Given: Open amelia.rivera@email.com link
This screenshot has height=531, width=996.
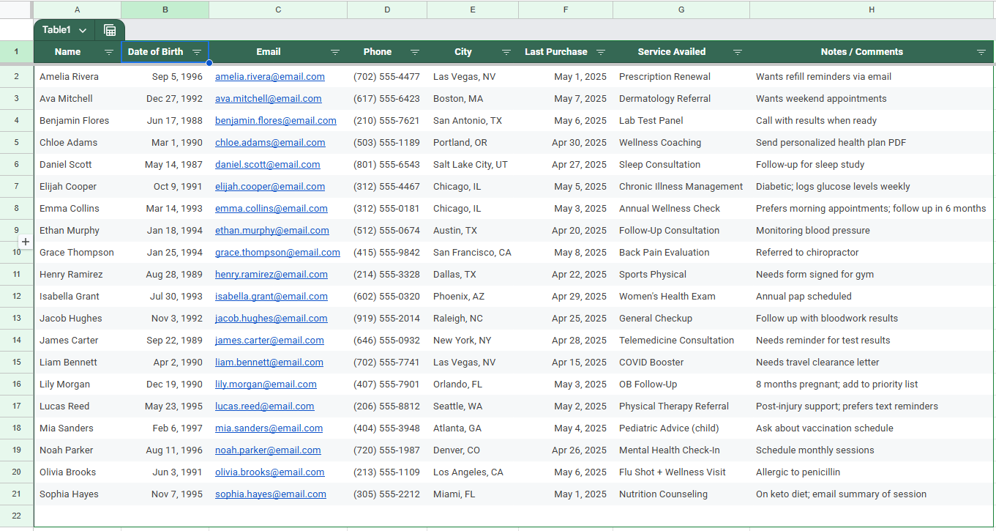Looking at the screenshot, I should tap(270, 77).
